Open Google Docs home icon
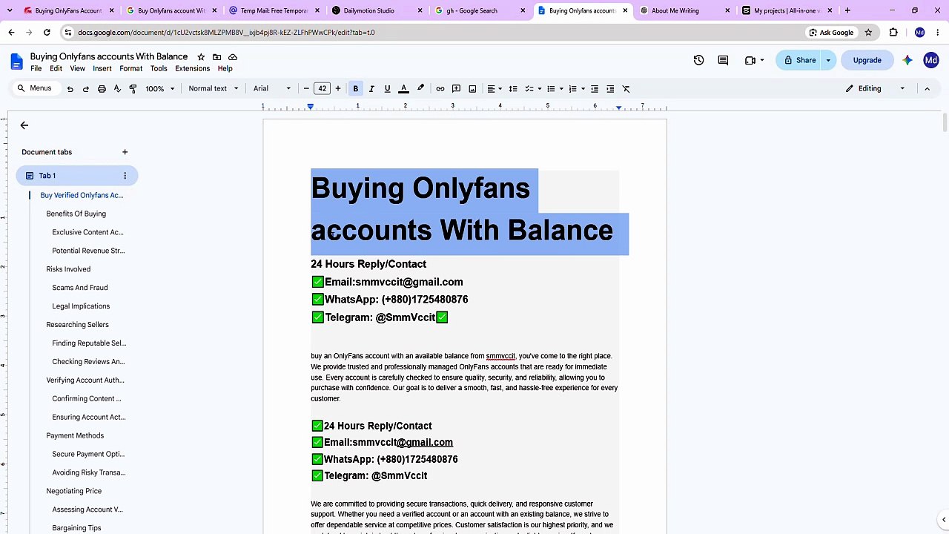 (16, 61)
